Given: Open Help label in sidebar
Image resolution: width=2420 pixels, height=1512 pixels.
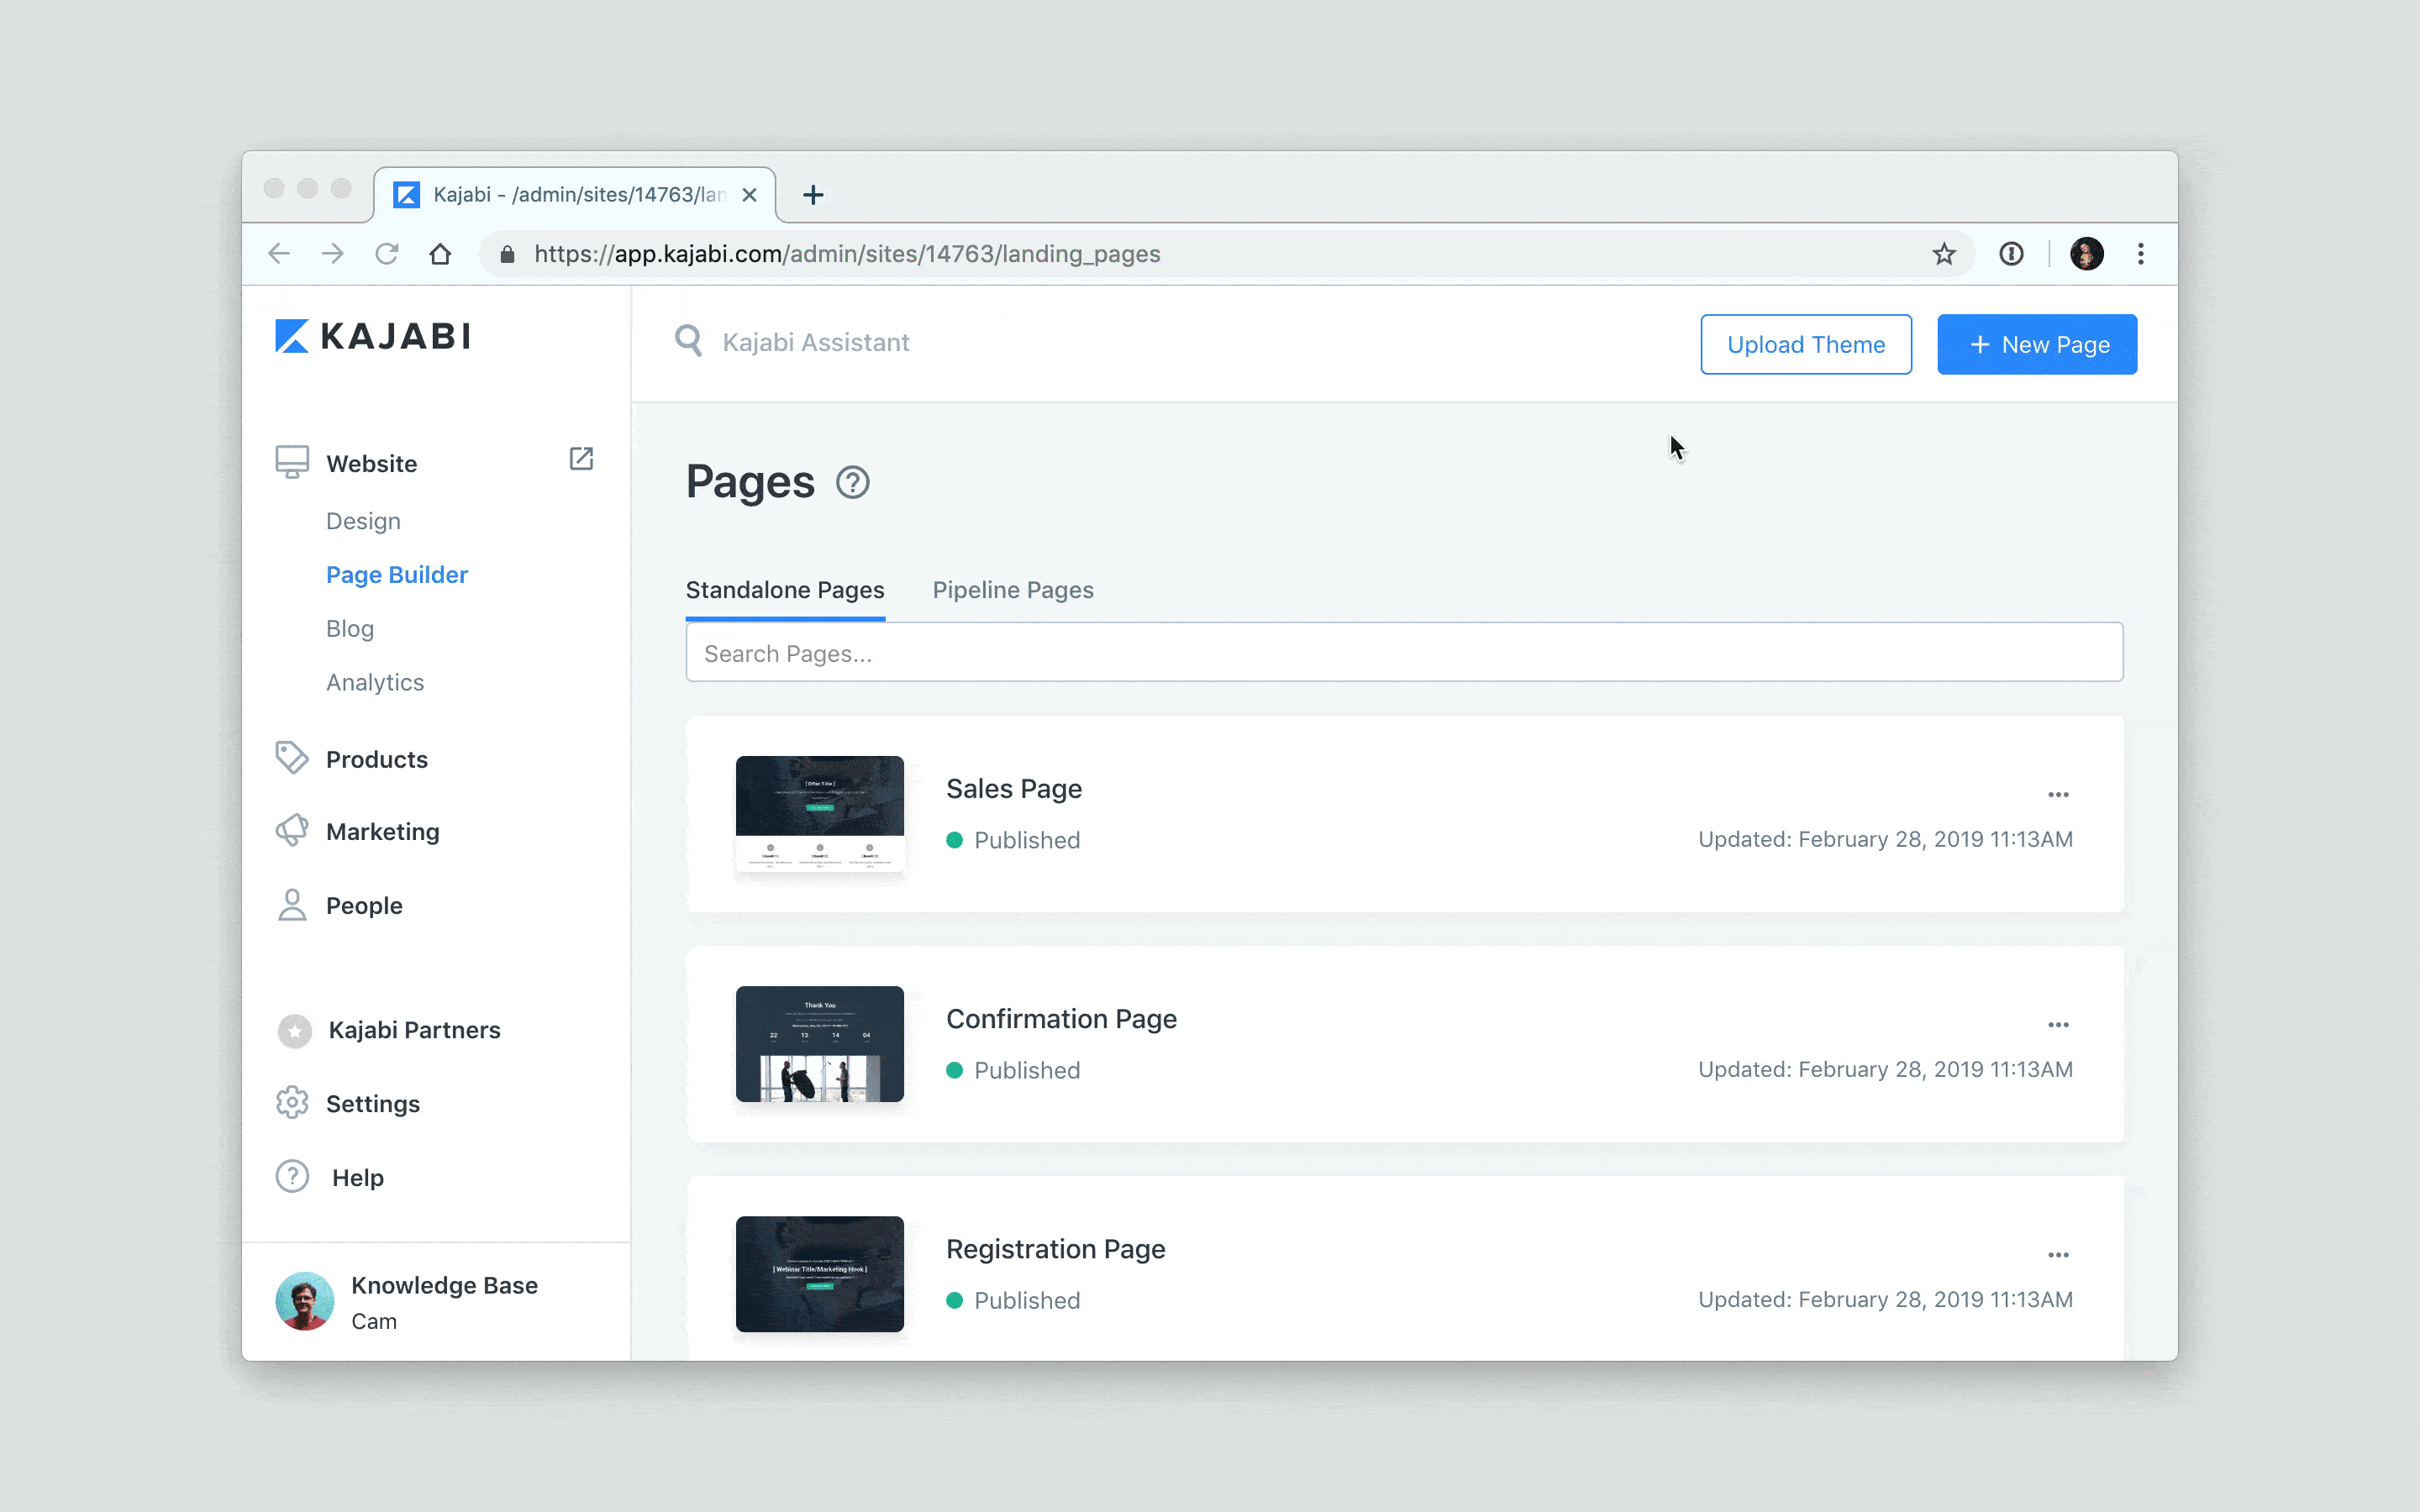Looking at the screenshot, I should point(358,1177).
